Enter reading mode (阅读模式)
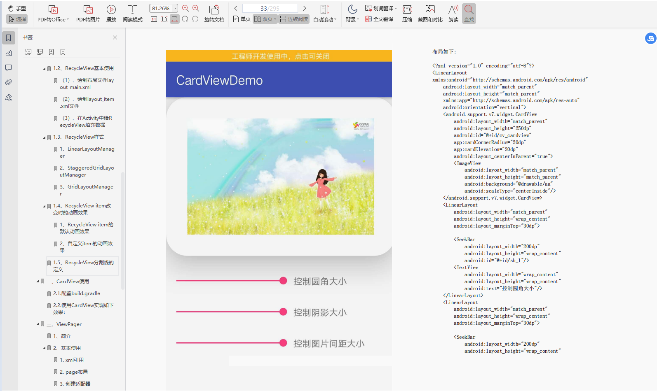Viewport: 657px width, 391px height. click(x=132, y=14)
